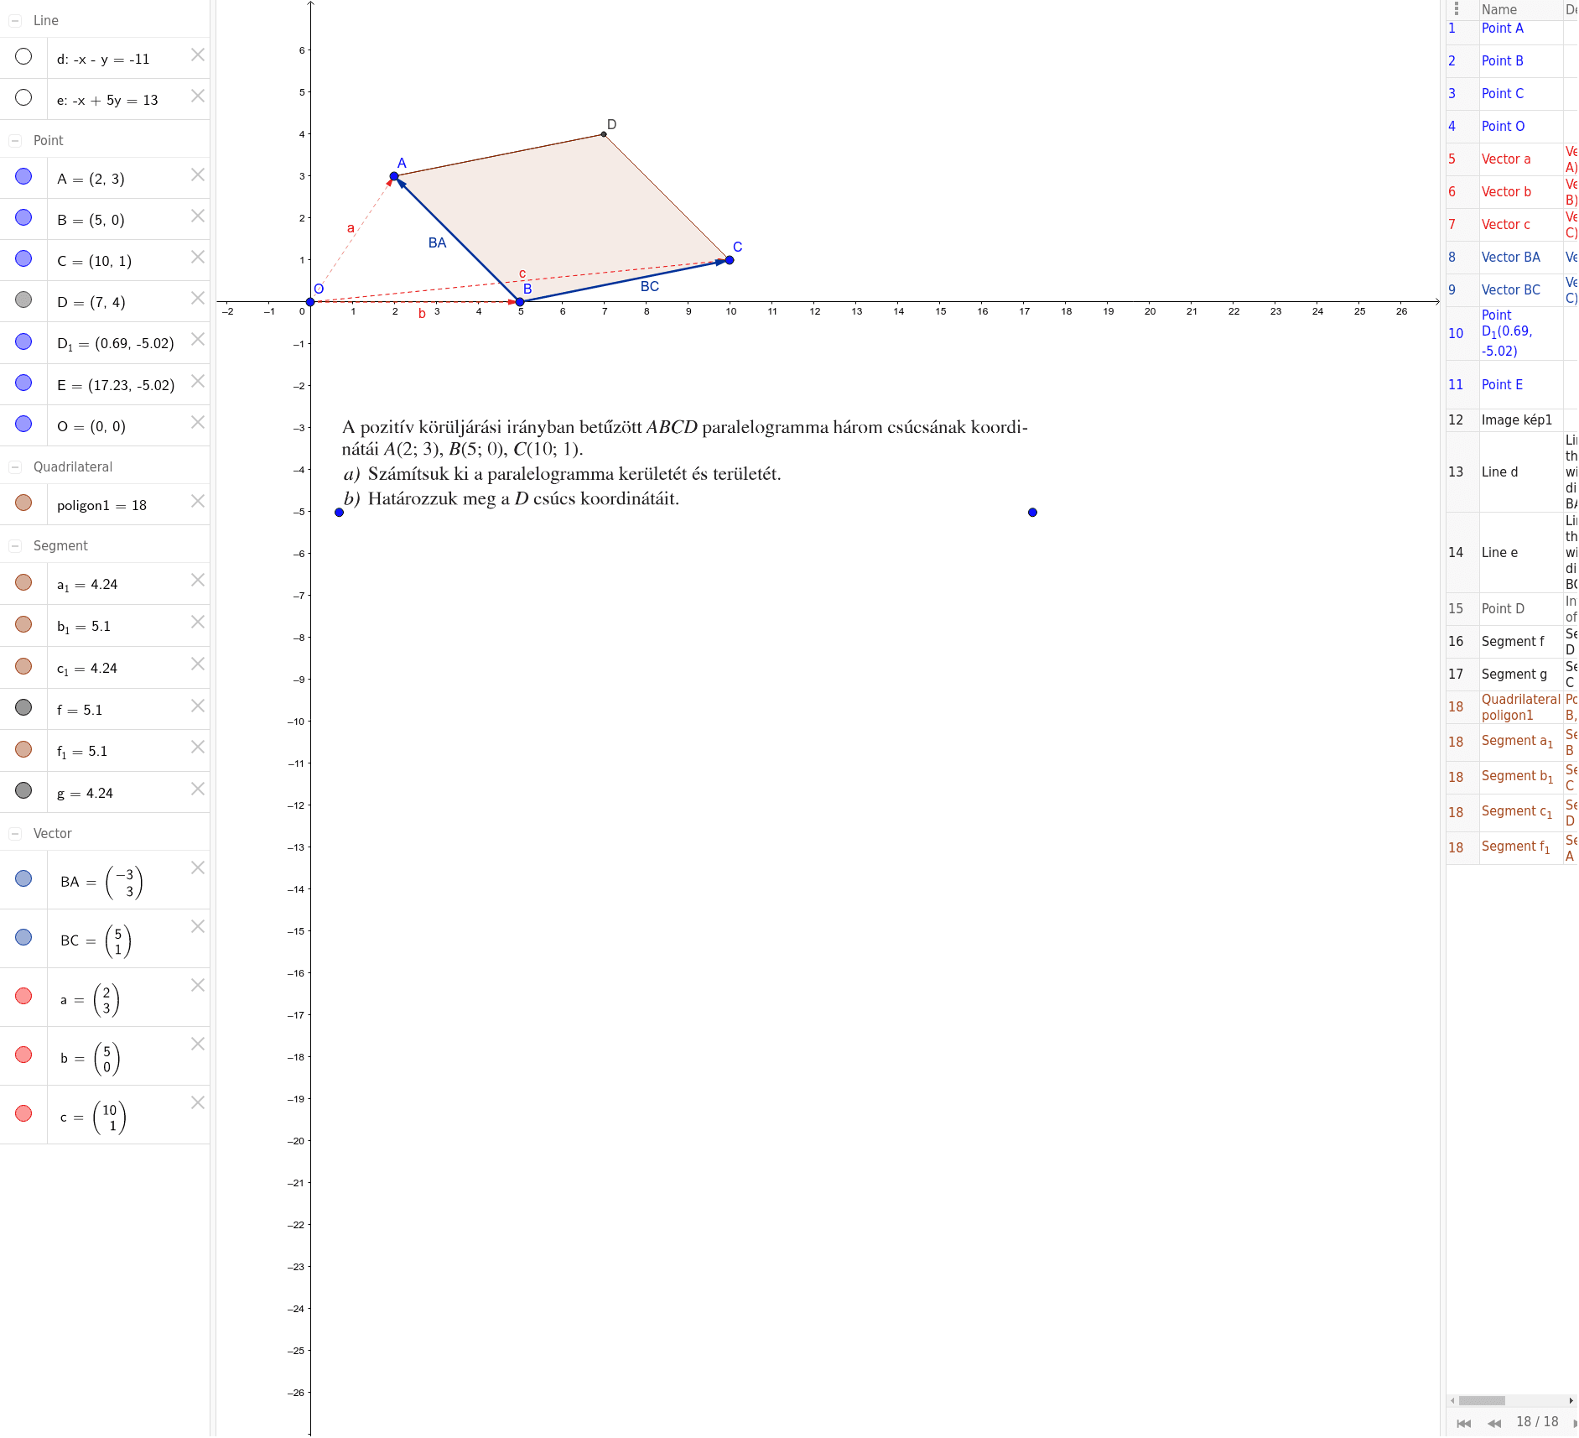Open construction protocol three-dot options menu
The height and width of the screenshot is (1438, 1579).
coord(1457,9)
